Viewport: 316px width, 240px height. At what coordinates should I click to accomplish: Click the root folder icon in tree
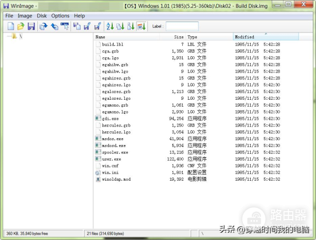coord(14,36)
